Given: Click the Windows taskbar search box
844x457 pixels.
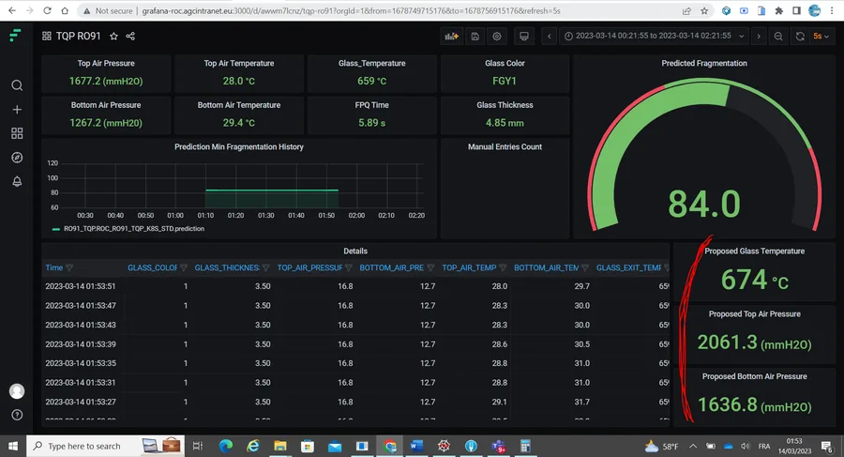Looking at the screenshot, I should (84, 447).
